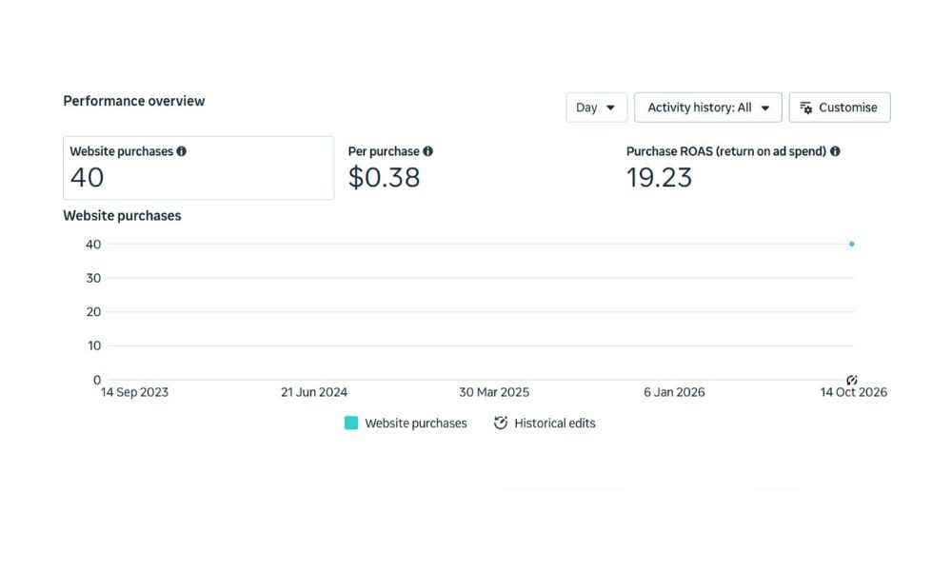952x571 pixels.
Task: Click the Historical edits legend icon
Action: (501, 423)
